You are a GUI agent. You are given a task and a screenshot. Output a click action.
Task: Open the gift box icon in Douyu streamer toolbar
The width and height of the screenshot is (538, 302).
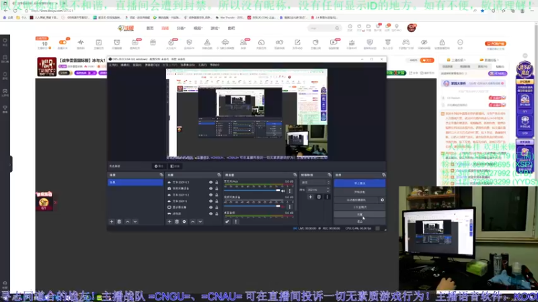tap(153, 42)
